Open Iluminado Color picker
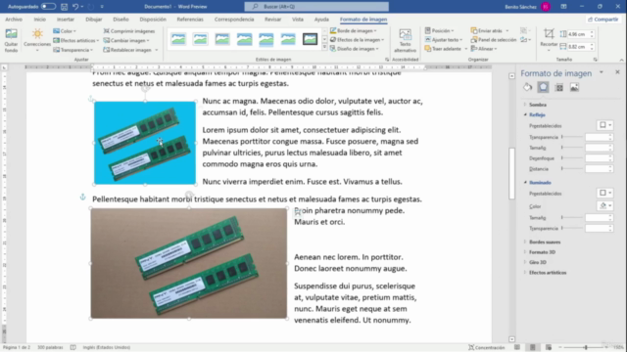Viewport: 627px width, 352px height. click(604, 206)
